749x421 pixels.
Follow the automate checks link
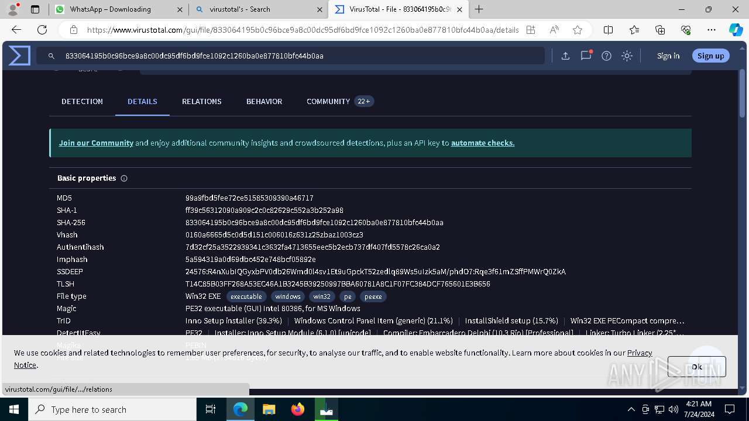tap(483, 143)
